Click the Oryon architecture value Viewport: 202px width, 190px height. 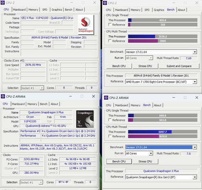[30, 117]
